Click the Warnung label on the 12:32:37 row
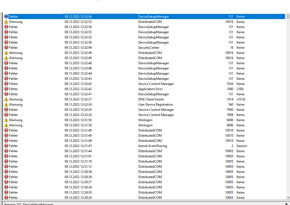This screenshot has height=205, width=290. pos(16,99)
